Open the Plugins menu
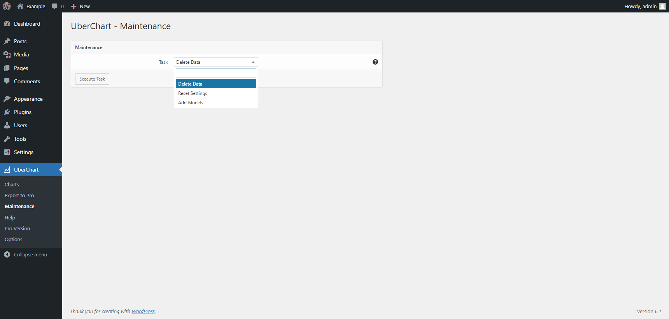Screen dimensions: 669x319 pyautogui.click(x=23, y=112)
